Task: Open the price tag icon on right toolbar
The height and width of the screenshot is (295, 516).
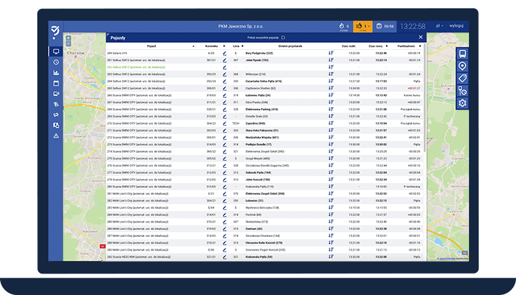Action: (x=462, y=78)
